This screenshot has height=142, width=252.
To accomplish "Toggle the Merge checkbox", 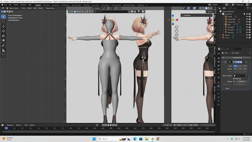I will point(234,82).
